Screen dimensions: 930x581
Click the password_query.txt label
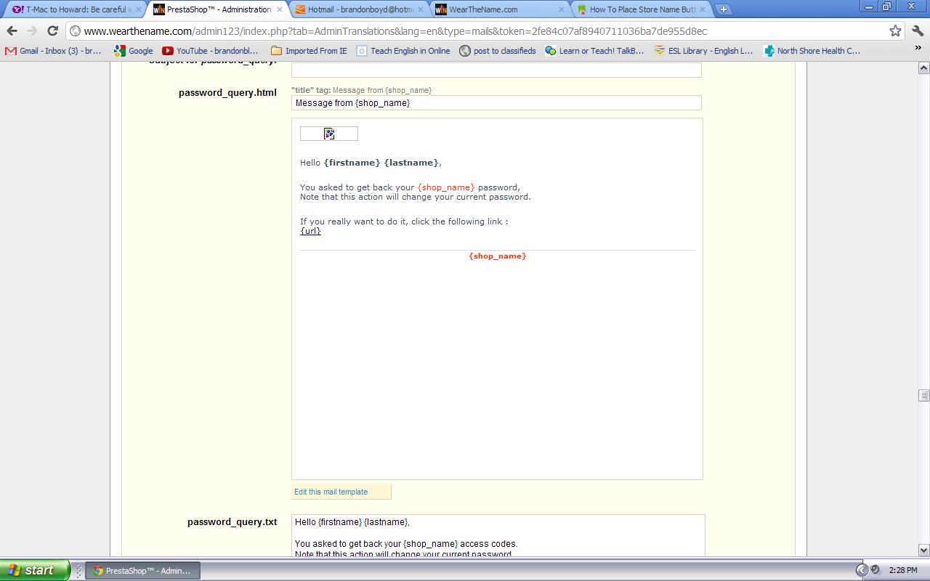click(232, 521)
